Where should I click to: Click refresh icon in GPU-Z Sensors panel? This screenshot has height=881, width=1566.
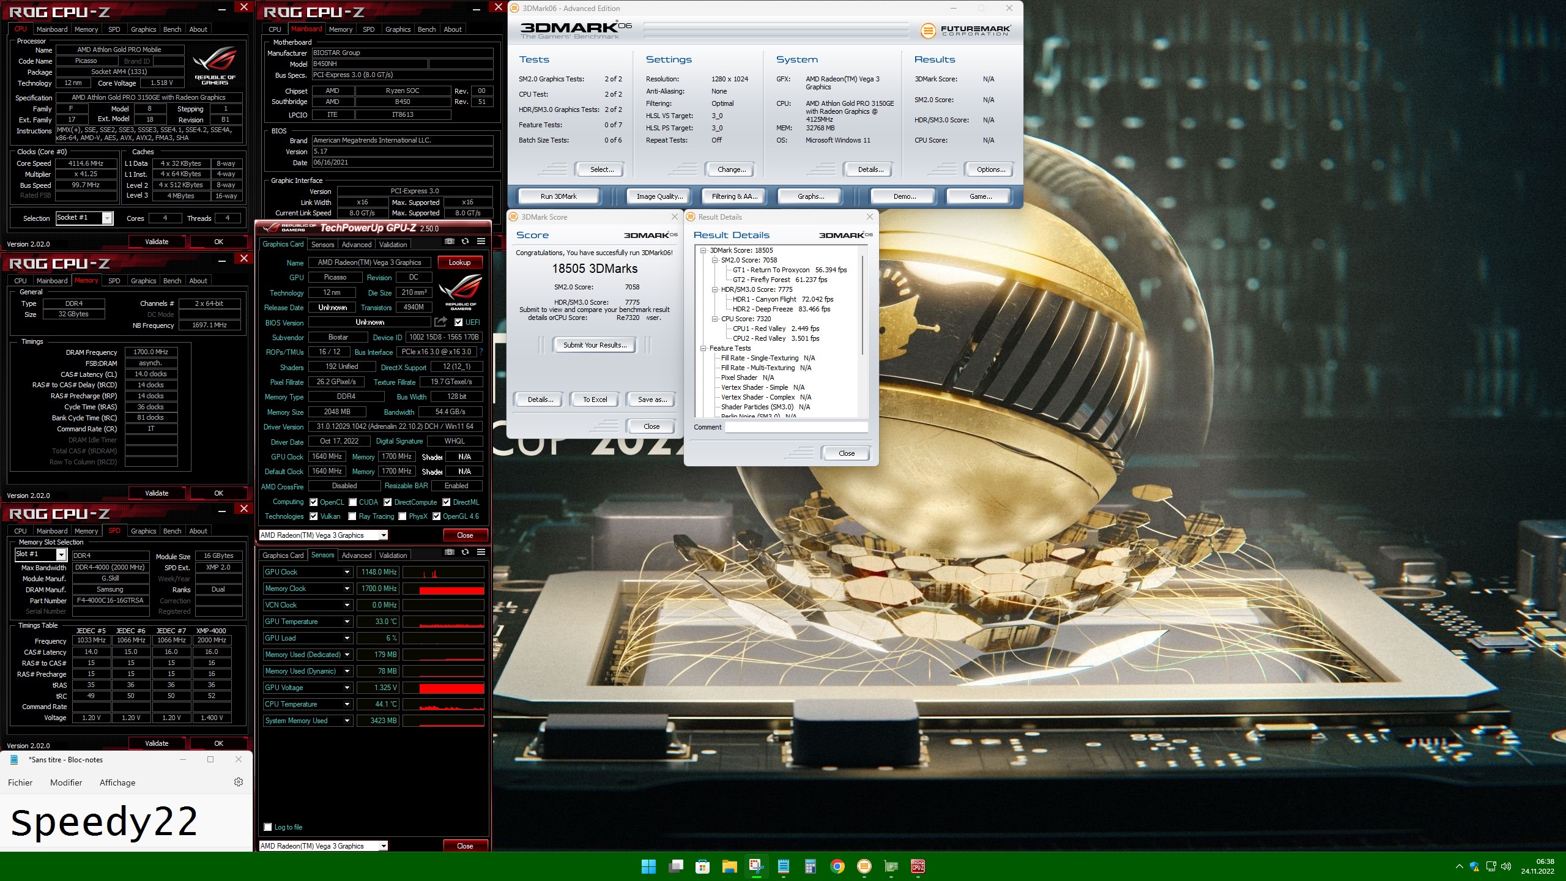coord(465,552)
